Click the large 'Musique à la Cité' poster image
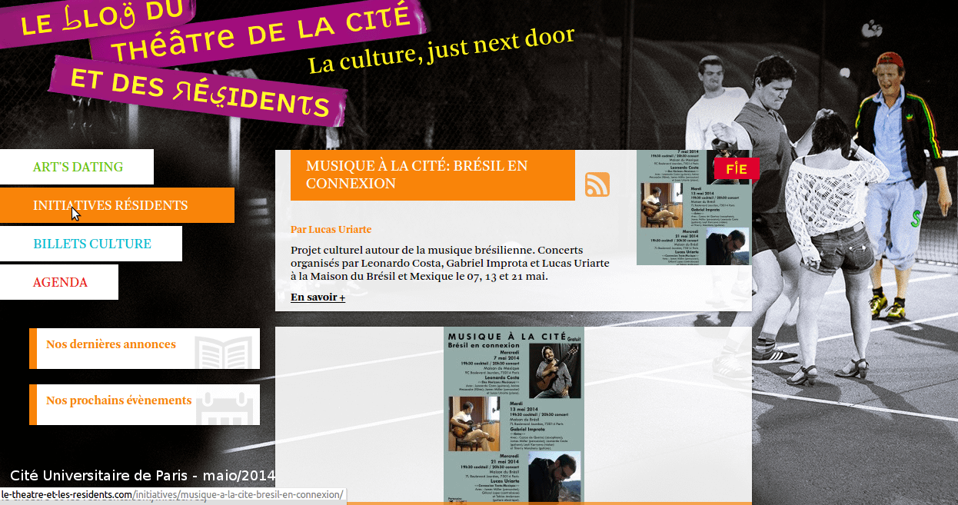This screenshot has width=958, height=505. click(514, 415)
